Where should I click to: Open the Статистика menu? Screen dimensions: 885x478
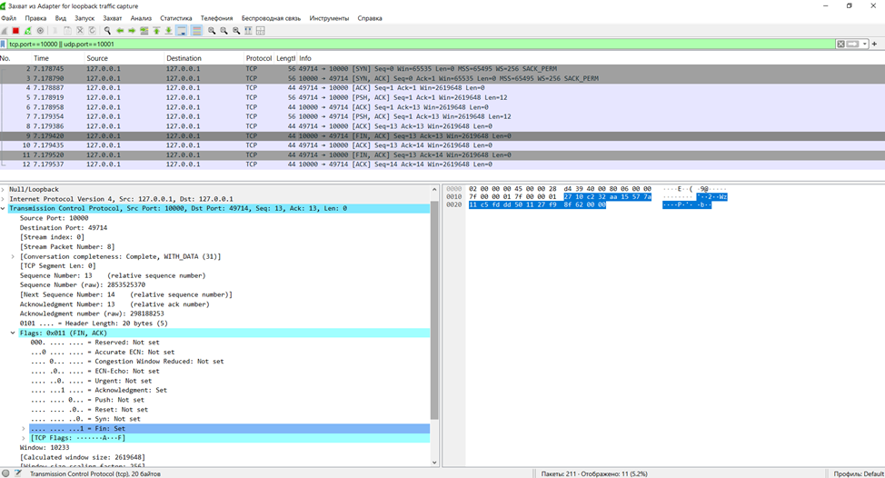pos(176,18)
